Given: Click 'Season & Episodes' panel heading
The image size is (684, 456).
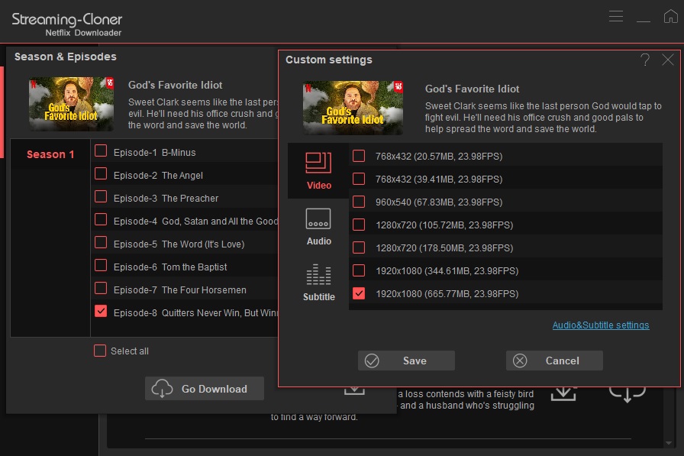Looking at the screenshot, I should point(66,57).
